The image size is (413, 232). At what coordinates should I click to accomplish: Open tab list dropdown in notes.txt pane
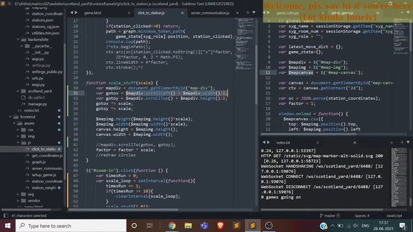tap(408, 142)
